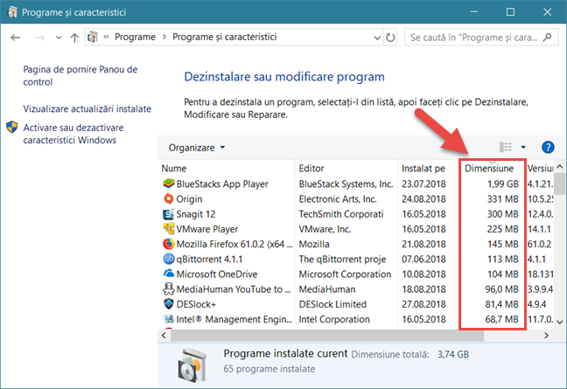Click the Intel Management Engine icon
The width and height of the screenshot is (567, 389).
169,319
